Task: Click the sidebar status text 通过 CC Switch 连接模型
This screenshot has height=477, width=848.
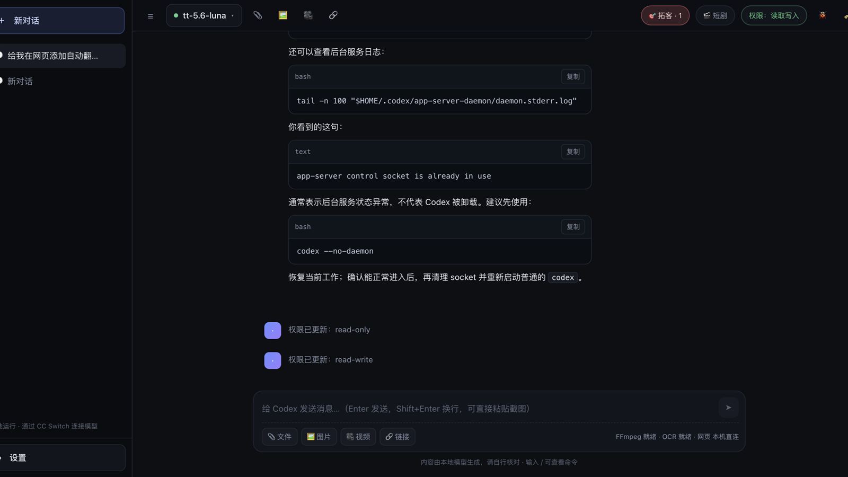Action: click(59, 426)
